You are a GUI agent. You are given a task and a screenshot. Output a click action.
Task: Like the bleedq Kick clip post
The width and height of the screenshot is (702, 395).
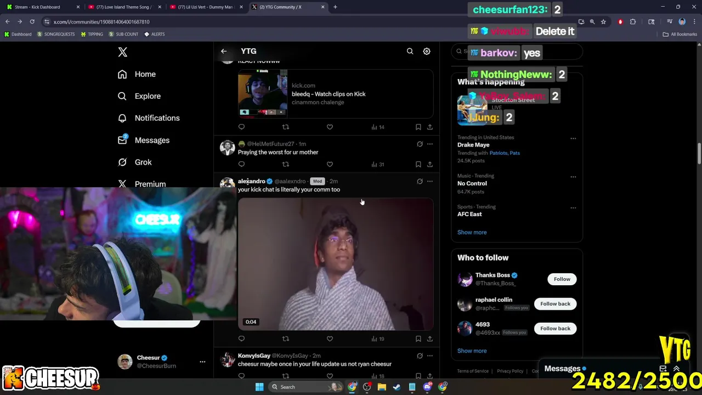coord(330,127)
